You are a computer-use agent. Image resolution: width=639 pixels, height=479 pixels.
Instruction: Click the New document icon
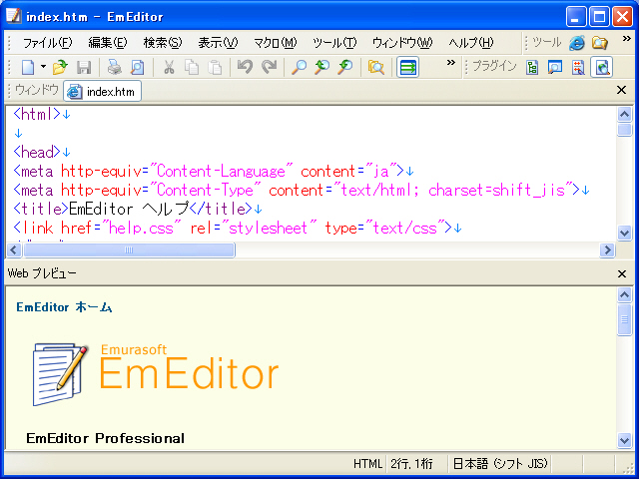pos(28,67)
